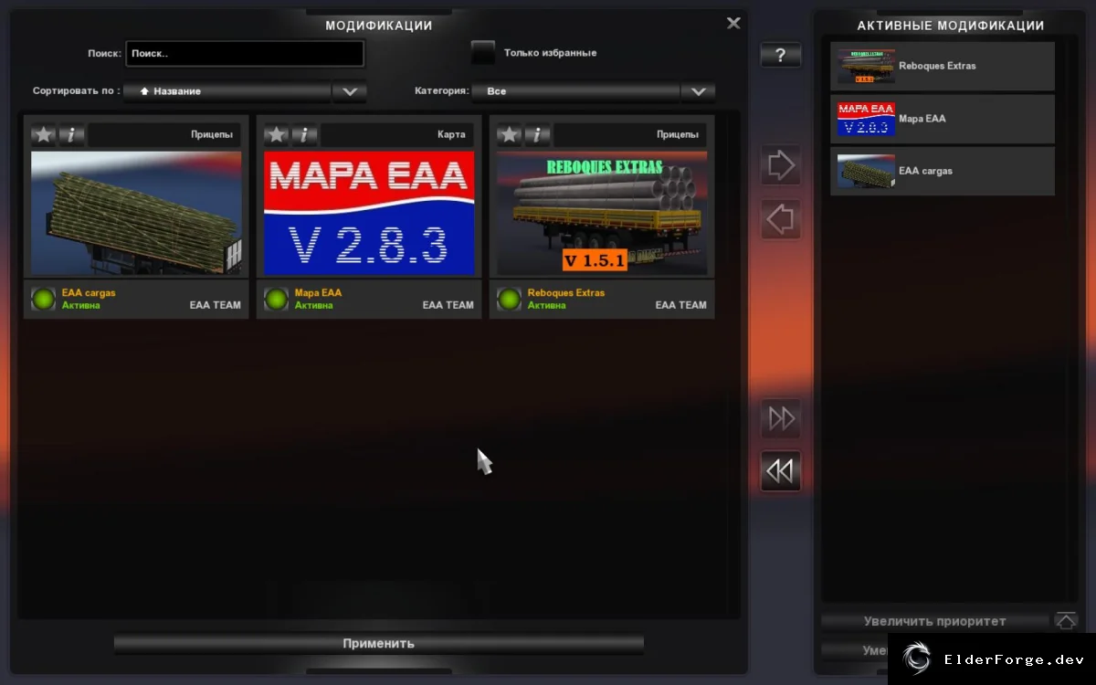This screenshot has height=685, width=1096.
Task: Enable the 'Только избранные' checkbox
Action: click(x=483, y=53)
